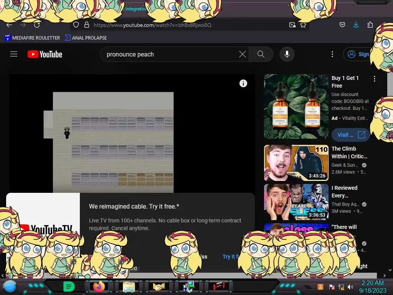Click the Visit button on the ad
The image size is (393, 295).
pyautogui.click(x=351, y=135)
